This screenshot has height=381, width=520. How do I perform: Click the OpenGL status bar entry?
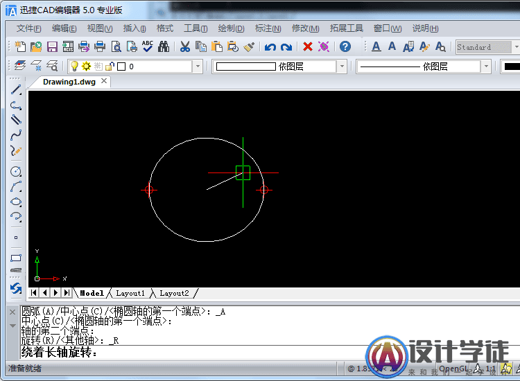pyautogui.click(x=453, y=369)
